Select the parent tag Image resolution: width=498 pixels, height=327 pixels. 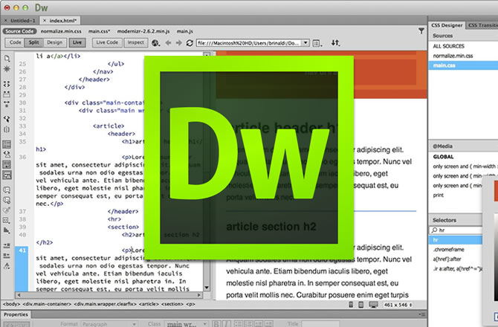coord(7,119)
